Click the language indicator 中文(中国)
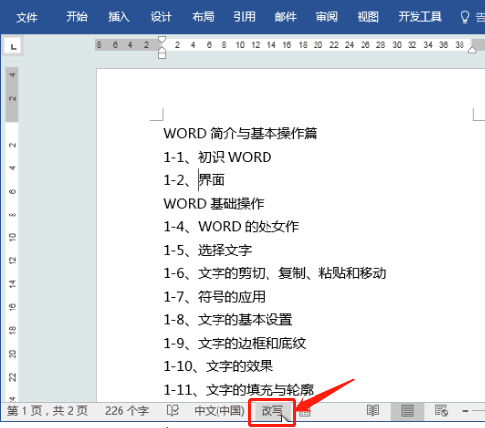The width and height of the screenshot is (485, 428). click(219, 411)
